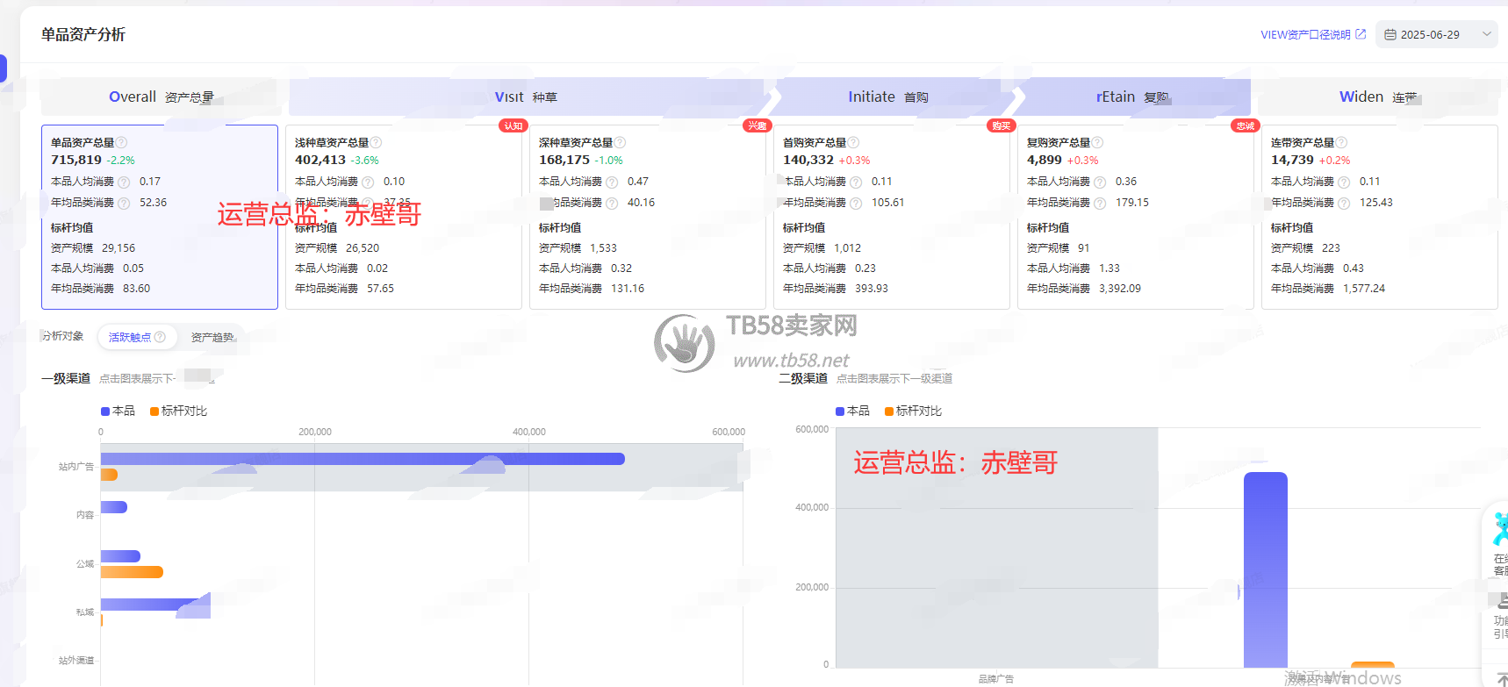This screenshot has width=1508, height=687.
Task: Click the 140,332 首购 value
Action: [x=808, y=160]
